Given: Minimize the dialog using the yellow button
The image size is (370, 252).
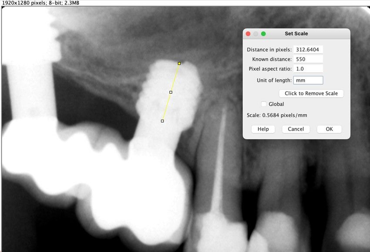Looking at the screenshot, I should (x=256, y=34).
